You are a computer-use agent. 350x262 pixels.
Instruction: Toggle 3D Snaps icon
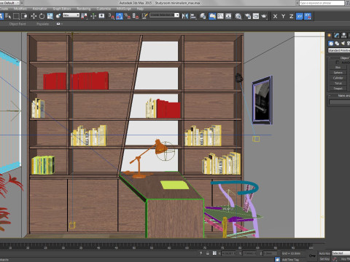coord(112,16)
